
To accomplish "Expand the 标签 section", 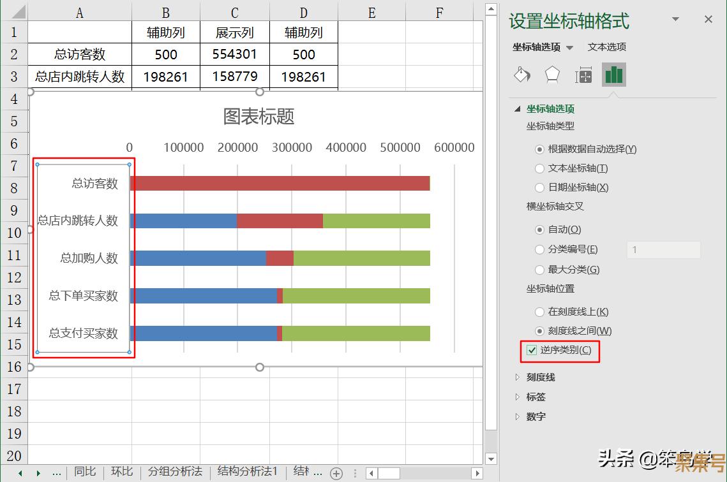I will 536,397.
